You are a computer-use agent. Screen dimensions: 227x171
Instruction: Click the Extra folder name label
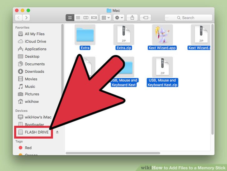click(x=85, y=48)
